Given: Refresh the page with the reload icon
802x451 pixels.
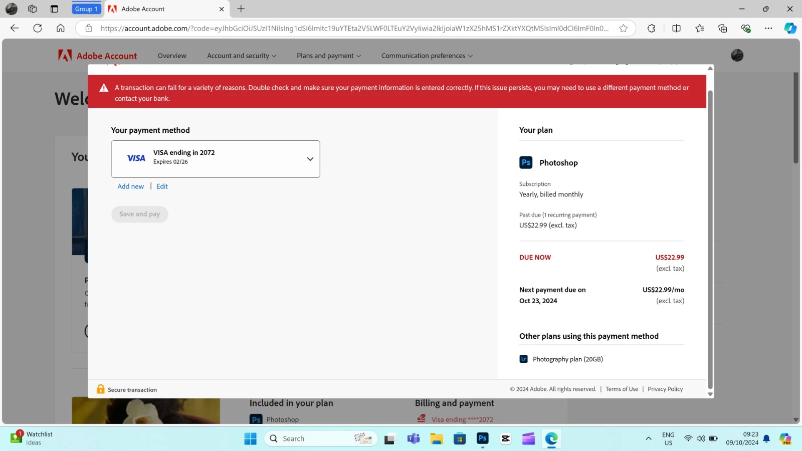Looking at the screenshot, I should pos(38,28).
